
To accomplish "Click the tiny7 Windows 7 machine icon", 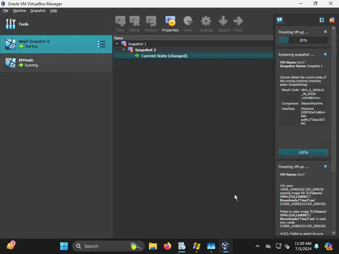I will tap(10, 44).
